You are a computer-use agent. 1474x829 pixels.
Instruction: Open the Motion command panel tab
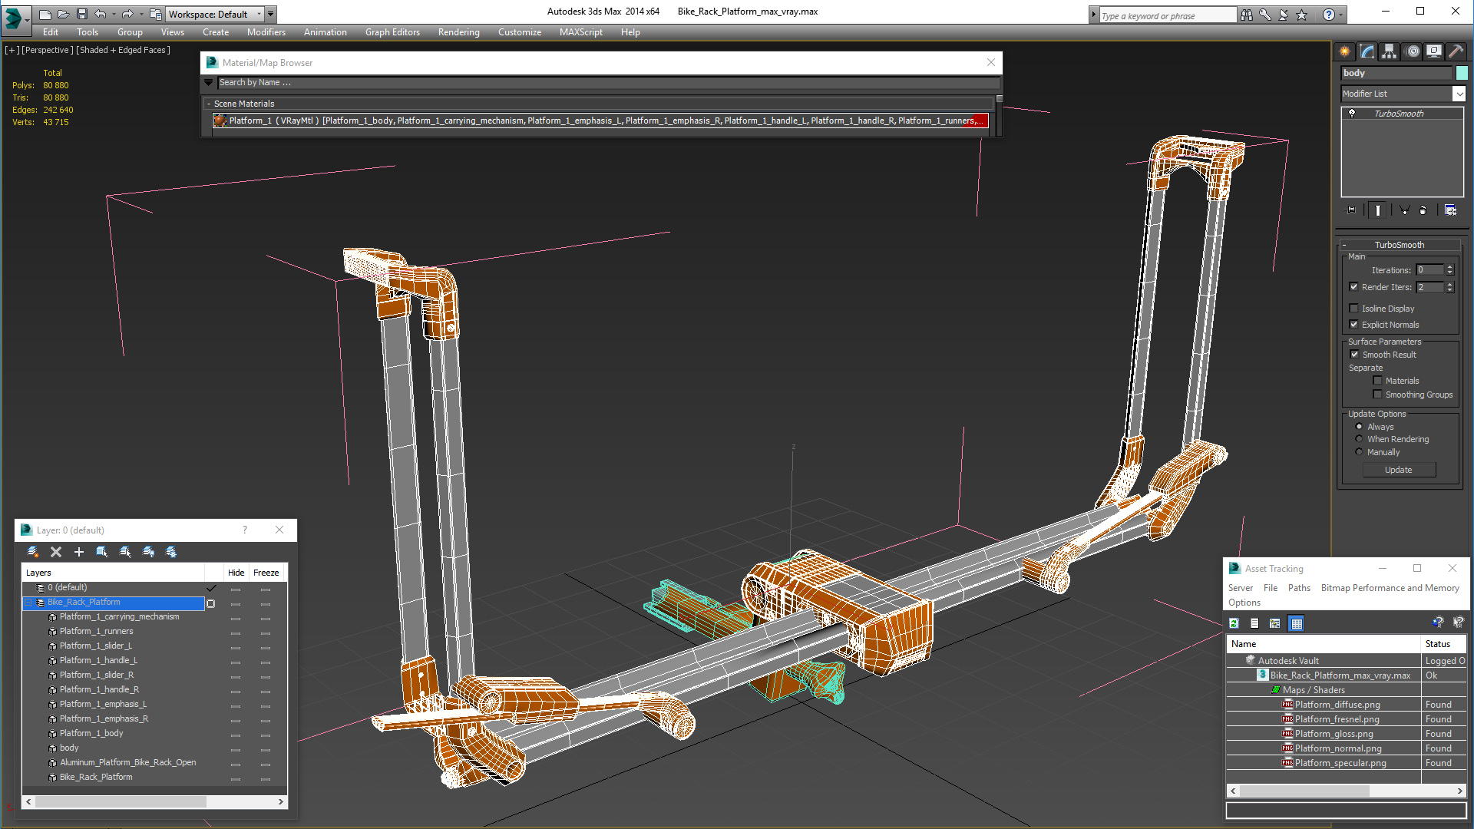point(1413,51)
